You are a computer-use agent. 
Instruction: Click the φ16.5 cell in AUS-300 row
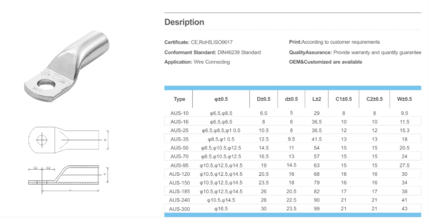click(221, 208)
